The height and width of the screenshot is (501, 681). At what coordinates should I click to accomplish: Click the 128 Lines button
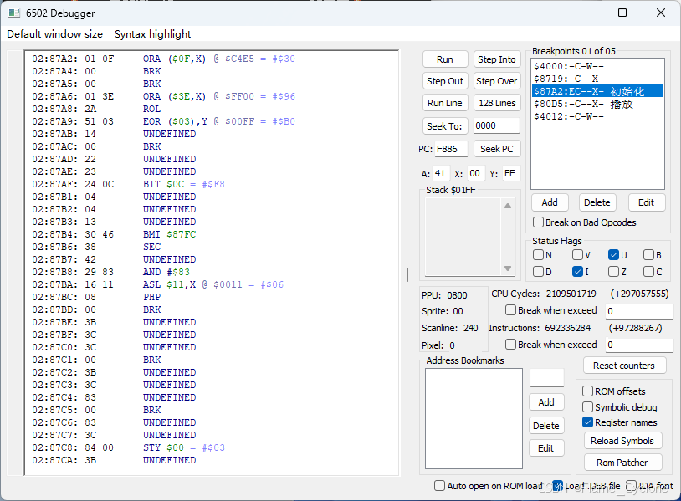(x=496, y=103)
